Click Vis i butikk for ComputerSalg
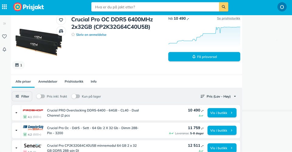292x152 pixels. click(222, 130)
